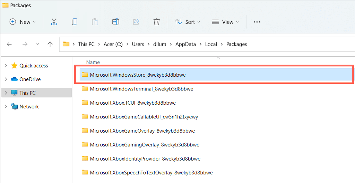Select OneDrive in sidebar
Image resolution: width=355 pixels, height=183 pixels.
30,79
